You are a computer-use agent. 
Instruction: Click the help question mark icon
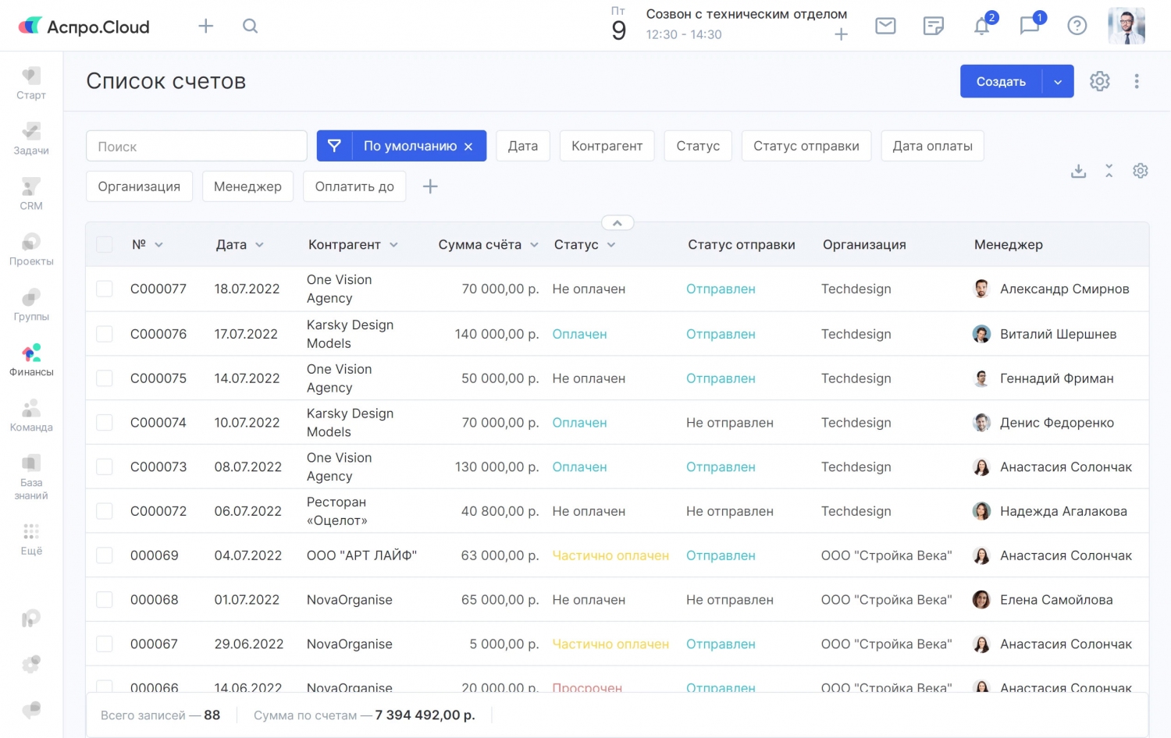coord(1077,26)
